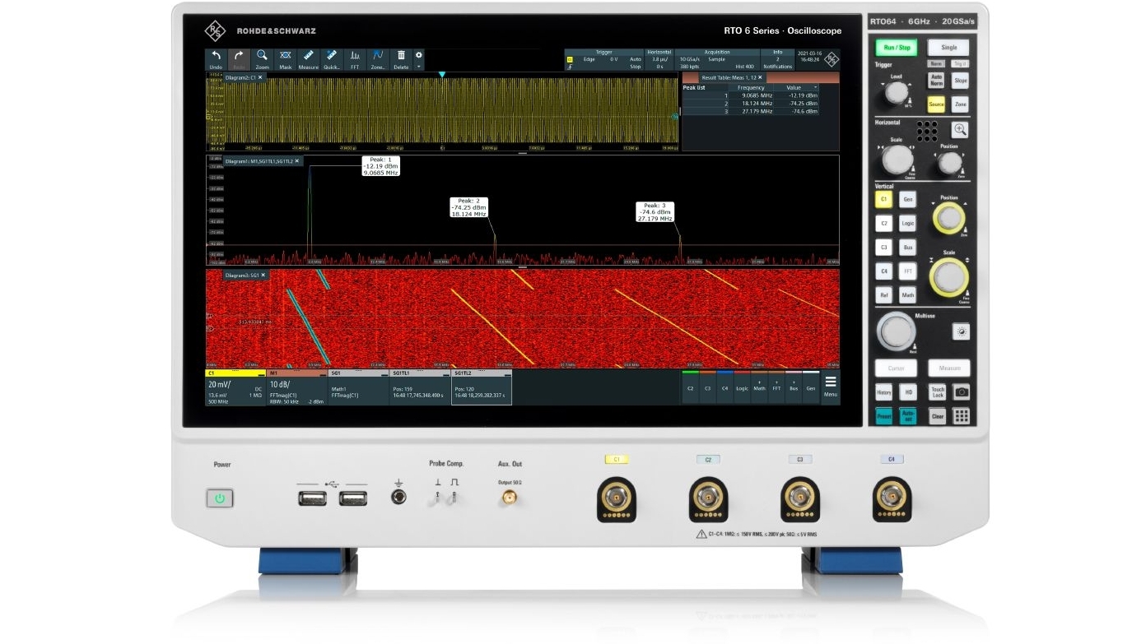The height and width of the screenshot is (644, 1146).
Task: Open the Diagram1: M1,SG1TL1,SG1TL2 tab
Action: pos(263,161)
